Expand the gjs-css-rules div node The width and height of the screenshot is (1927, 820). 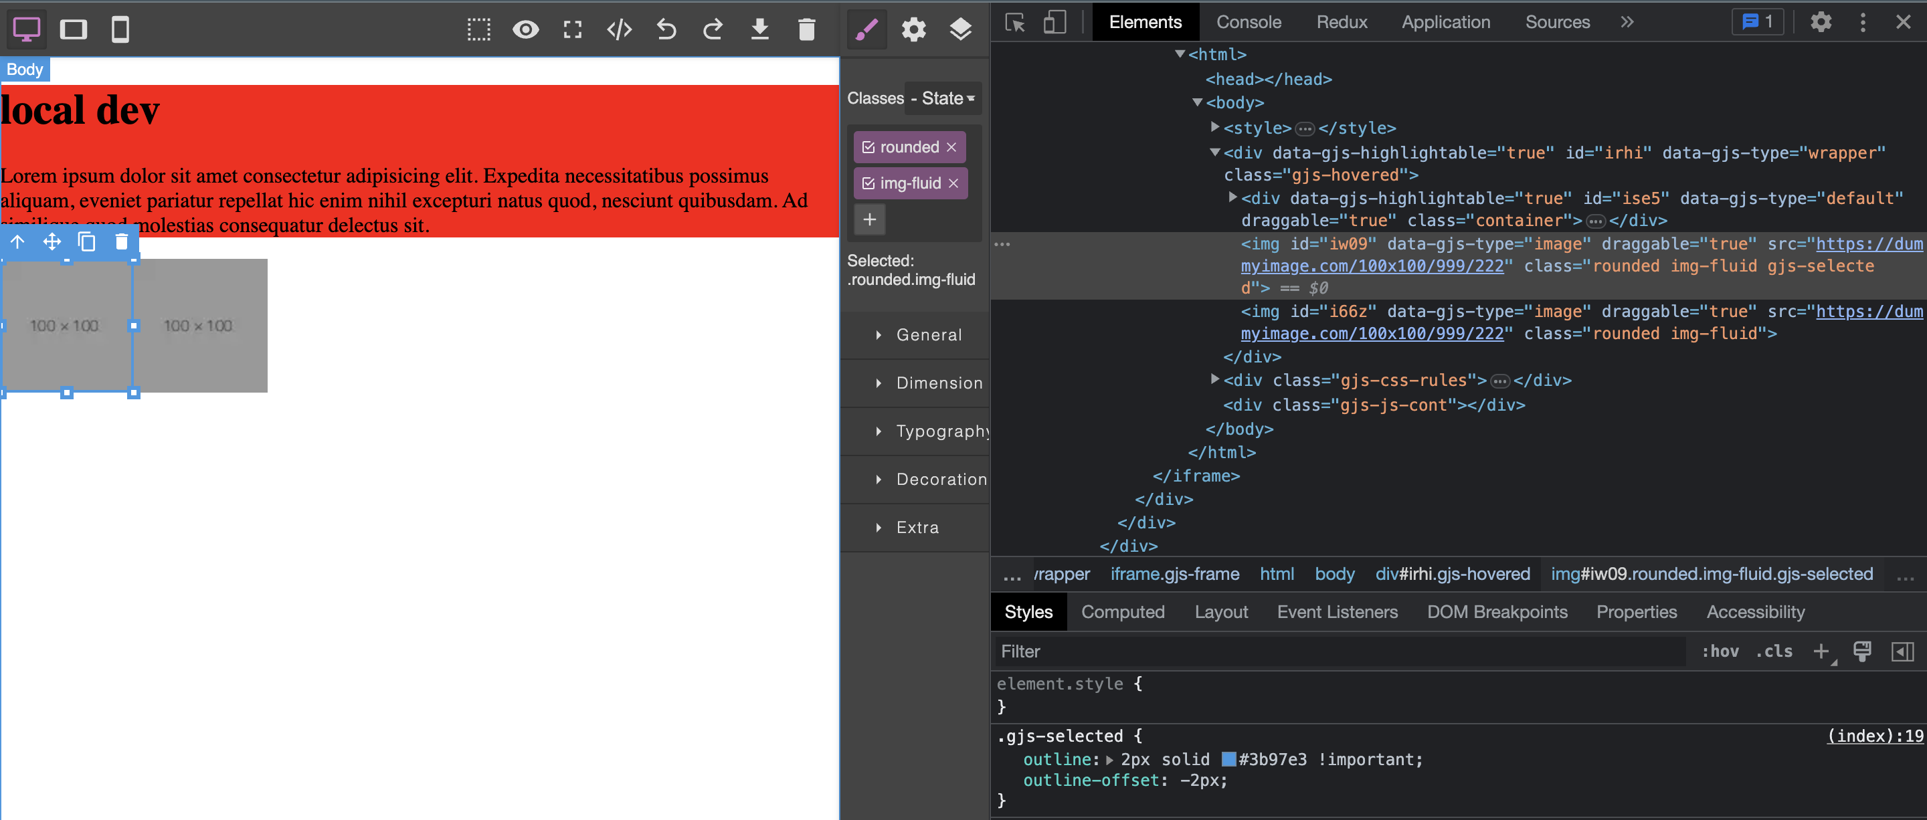point(1215,380)
